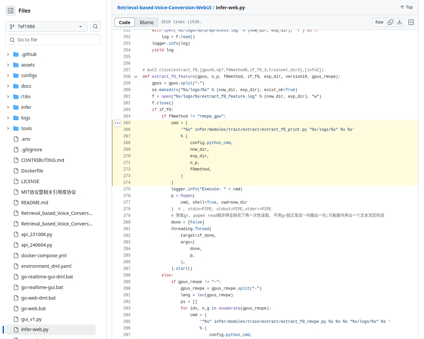Open the MIT协议暨相关引用库协议 file

pyautogui.click(x=49, y=192)
